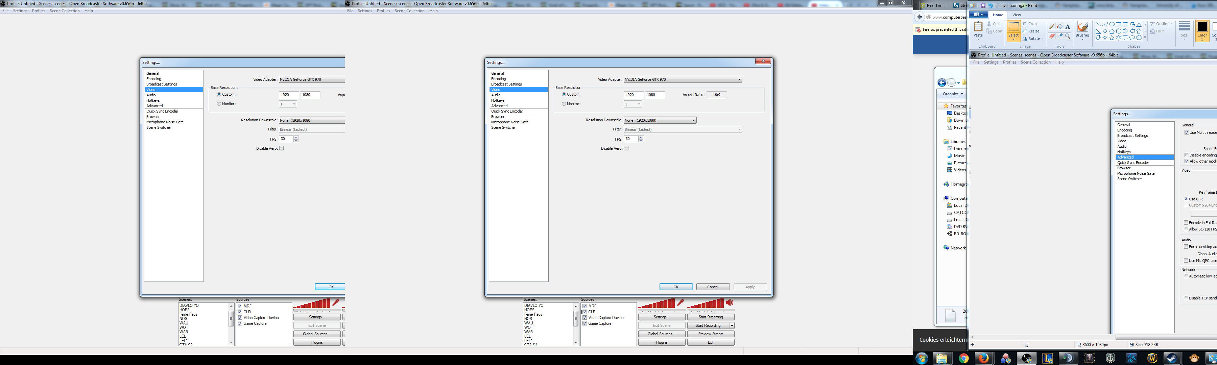1217x365 pixels.
Task: Open the Organize dropdown in Explorer
Action: click(952, 94)
